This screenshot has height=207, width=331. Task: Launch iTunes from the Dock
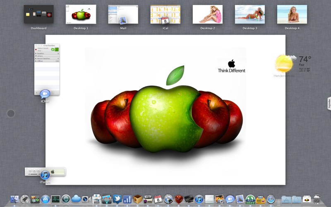click(199, 199)
